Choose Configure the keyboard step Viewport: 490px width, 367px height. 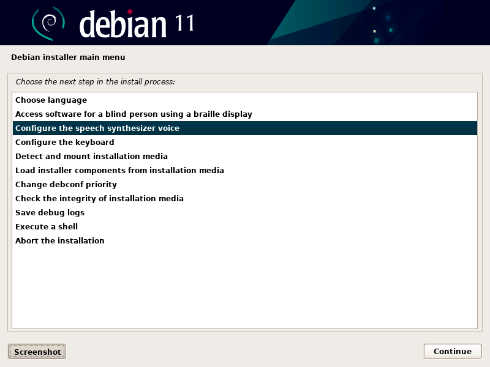[244, 143]
